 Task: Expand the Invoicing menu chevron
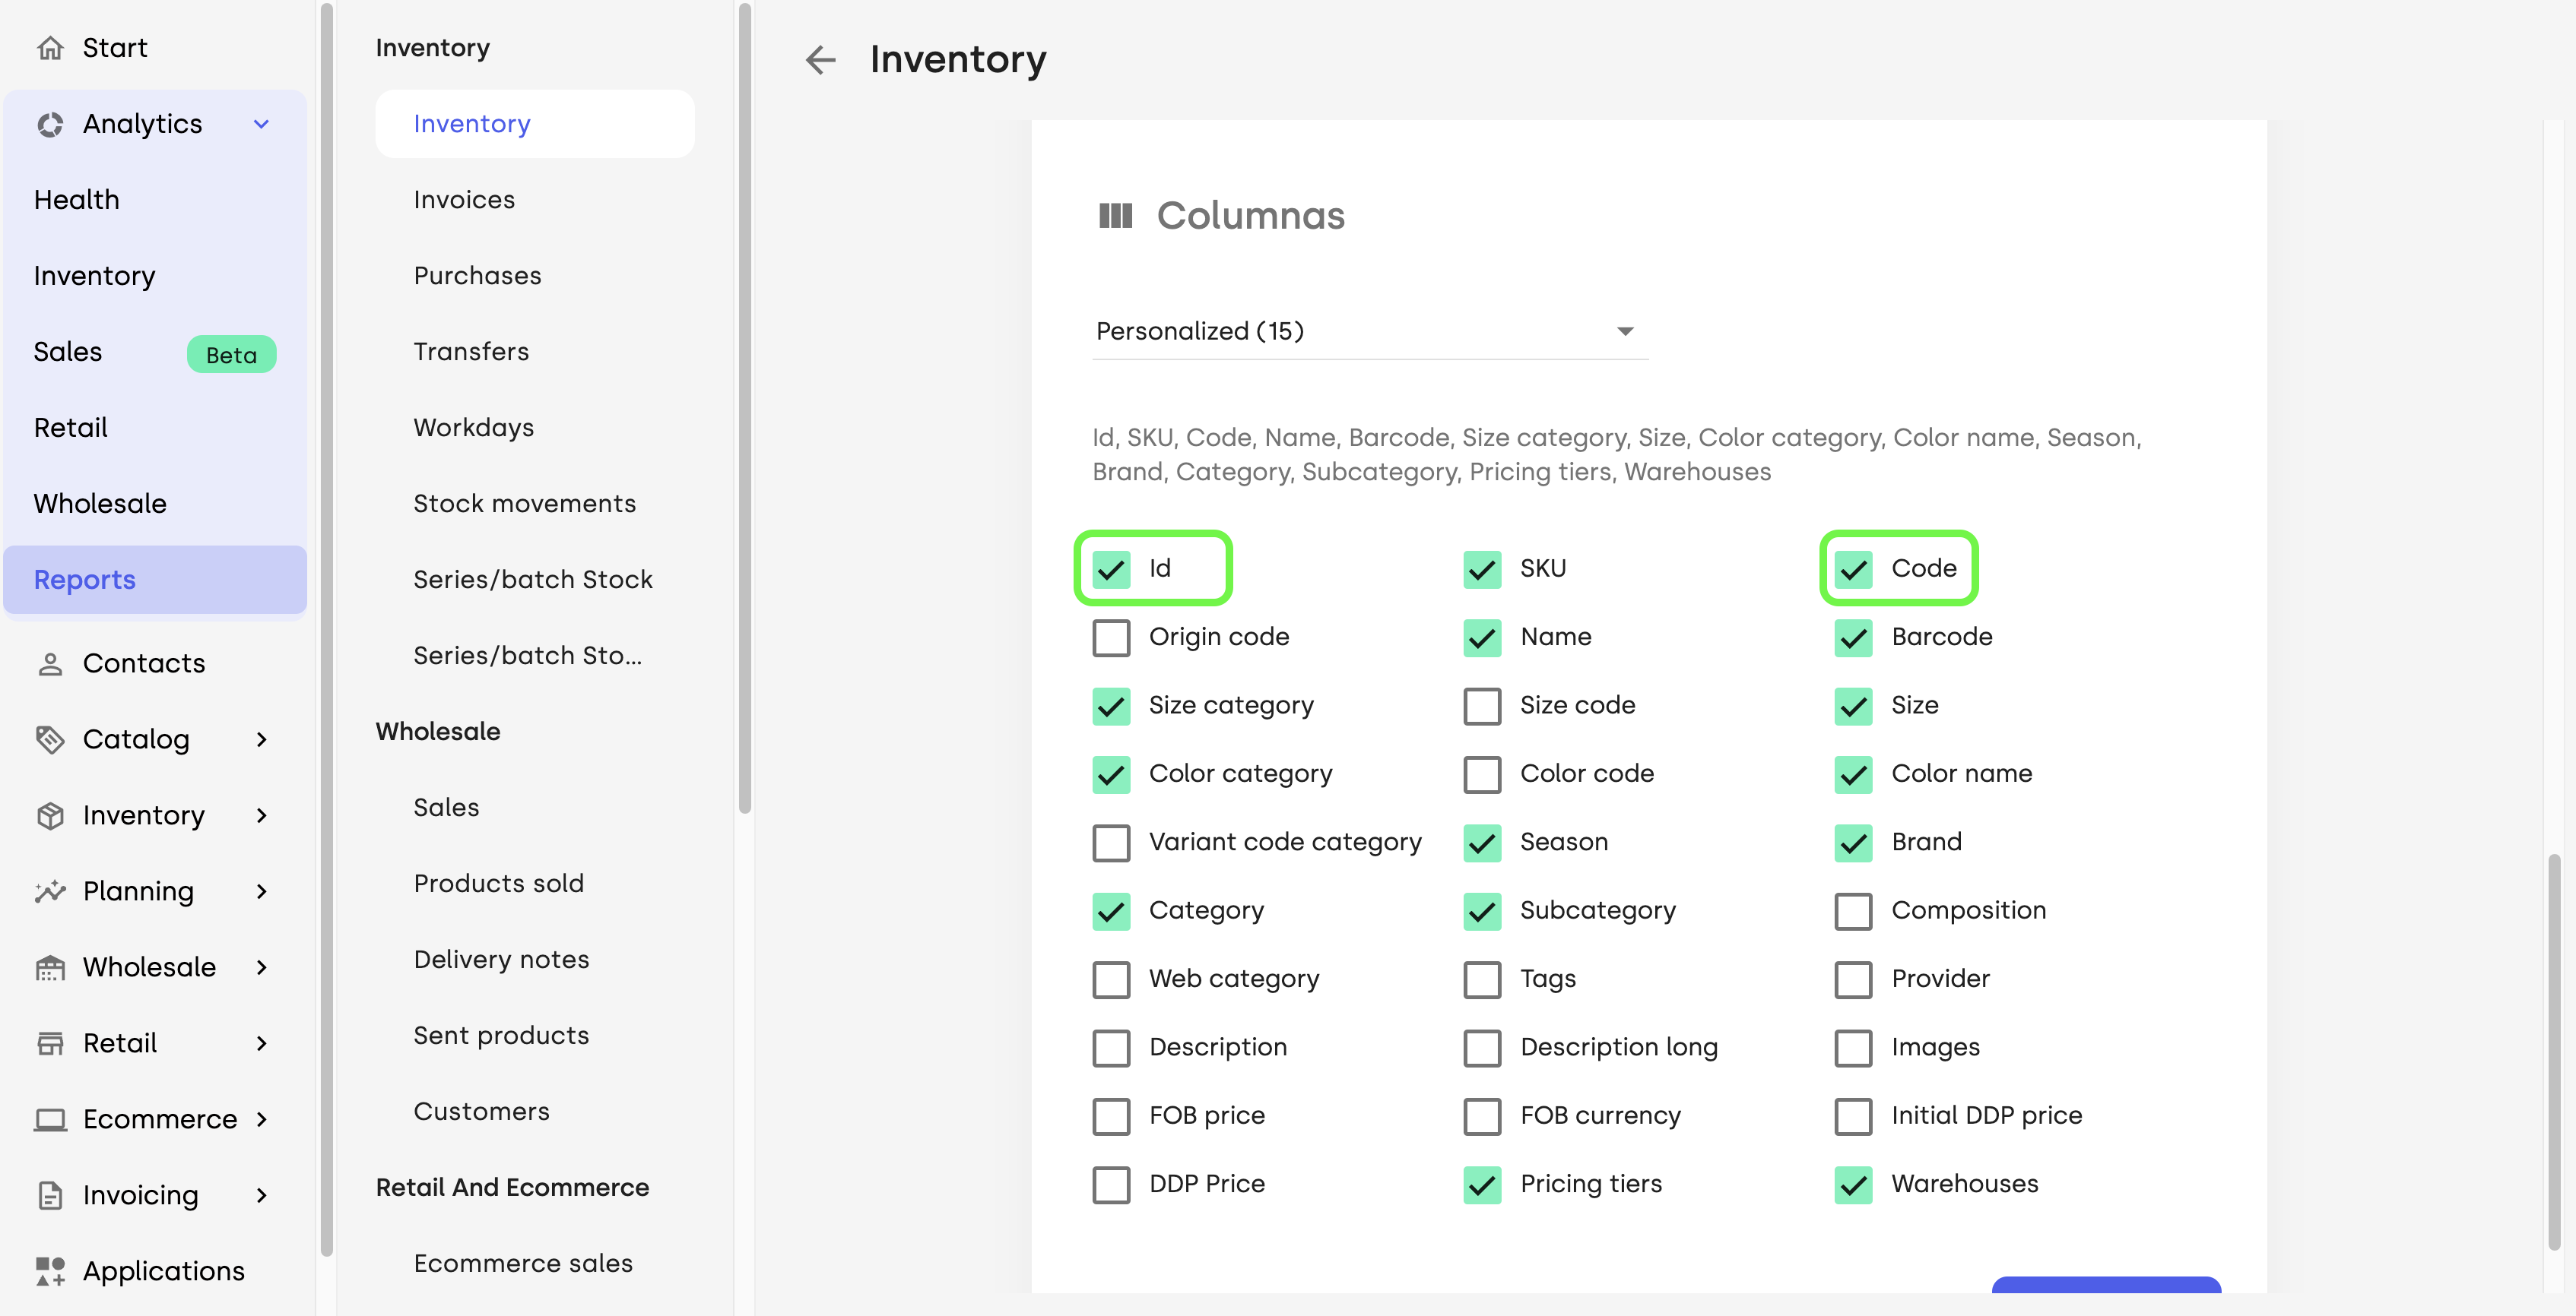coord(261,1195)
